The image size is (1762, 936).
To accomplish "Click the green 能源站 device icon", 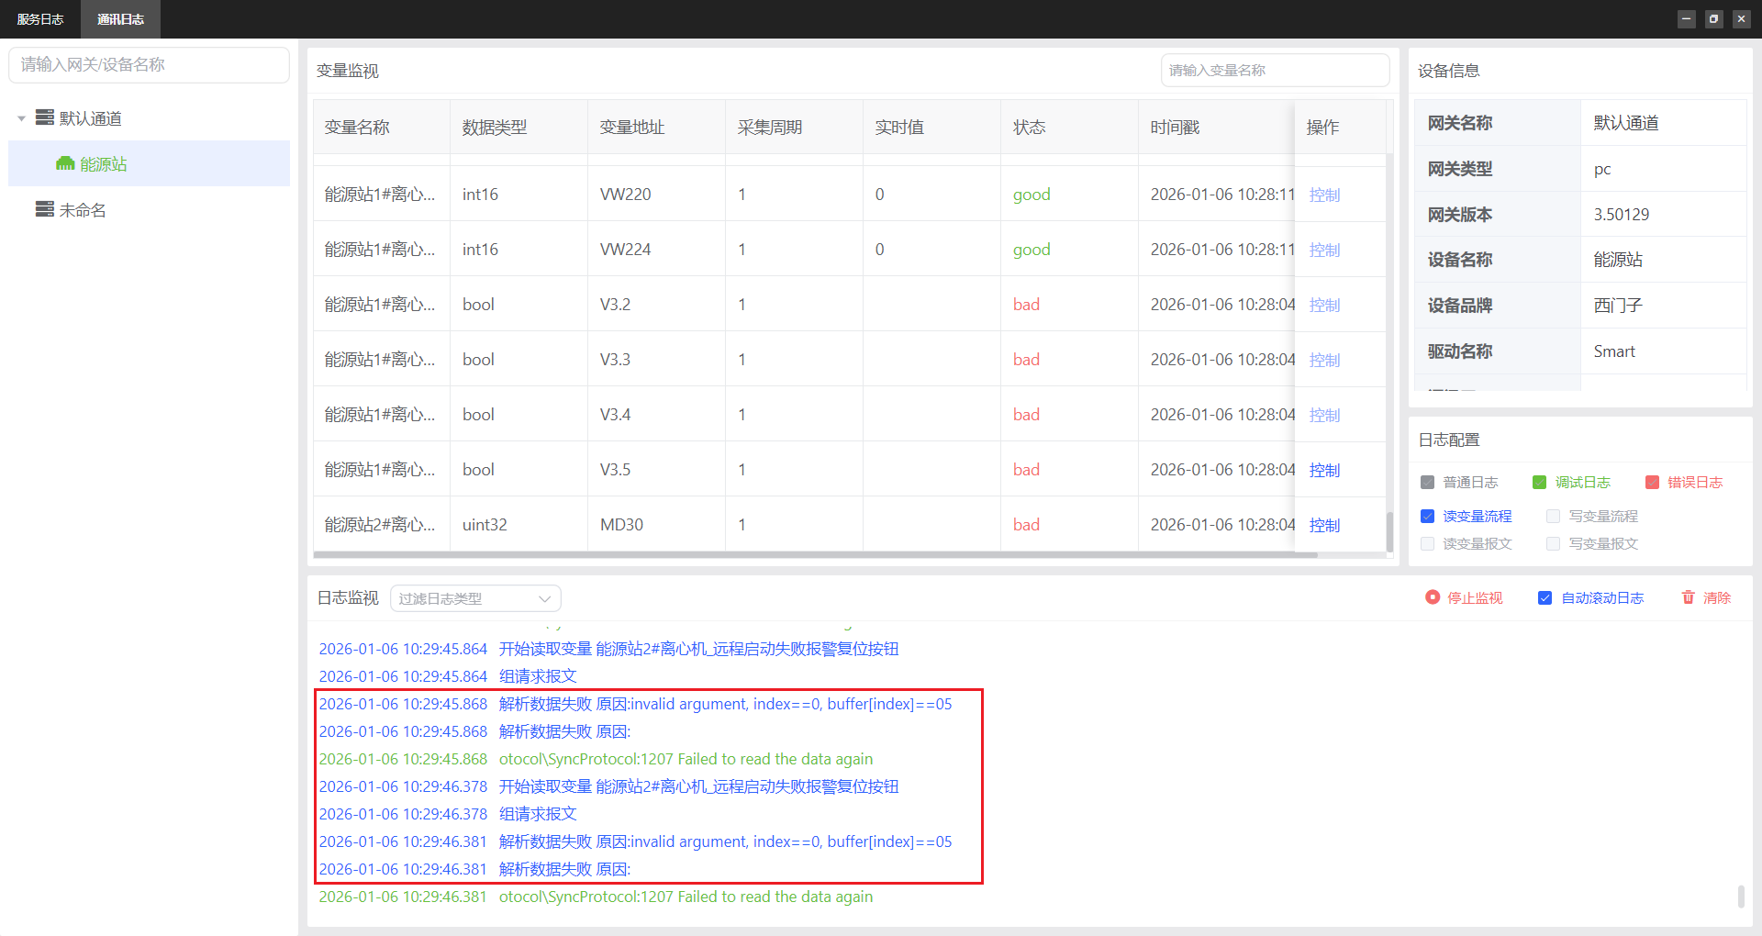I will click(65, 163).
